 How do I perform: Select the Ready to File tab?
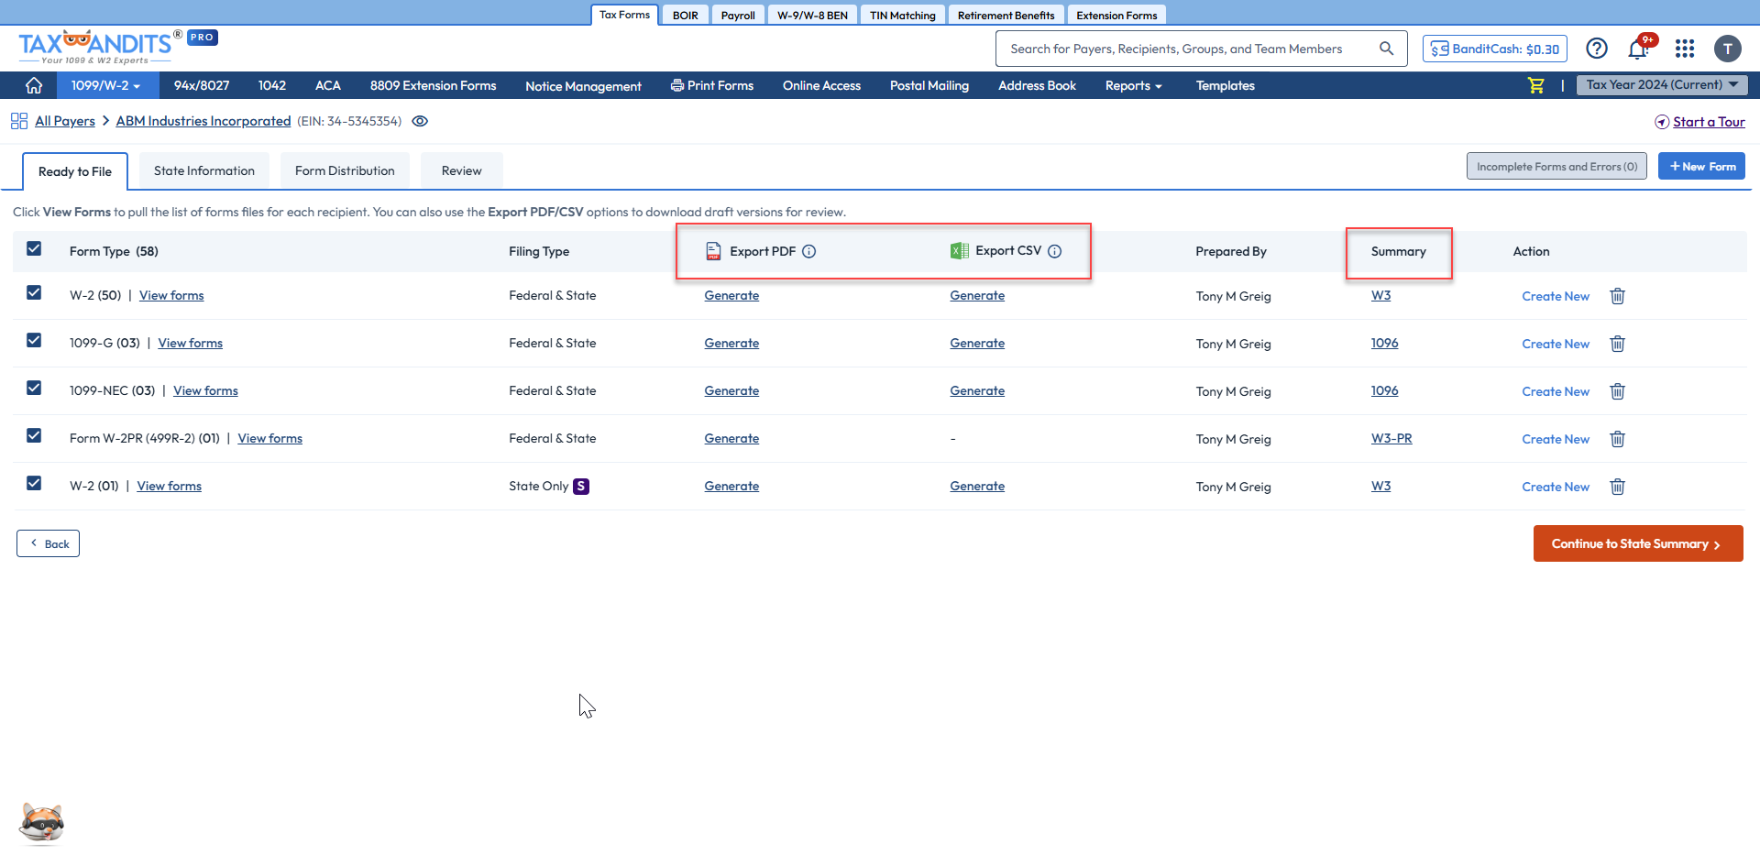(x=75, y=171)
